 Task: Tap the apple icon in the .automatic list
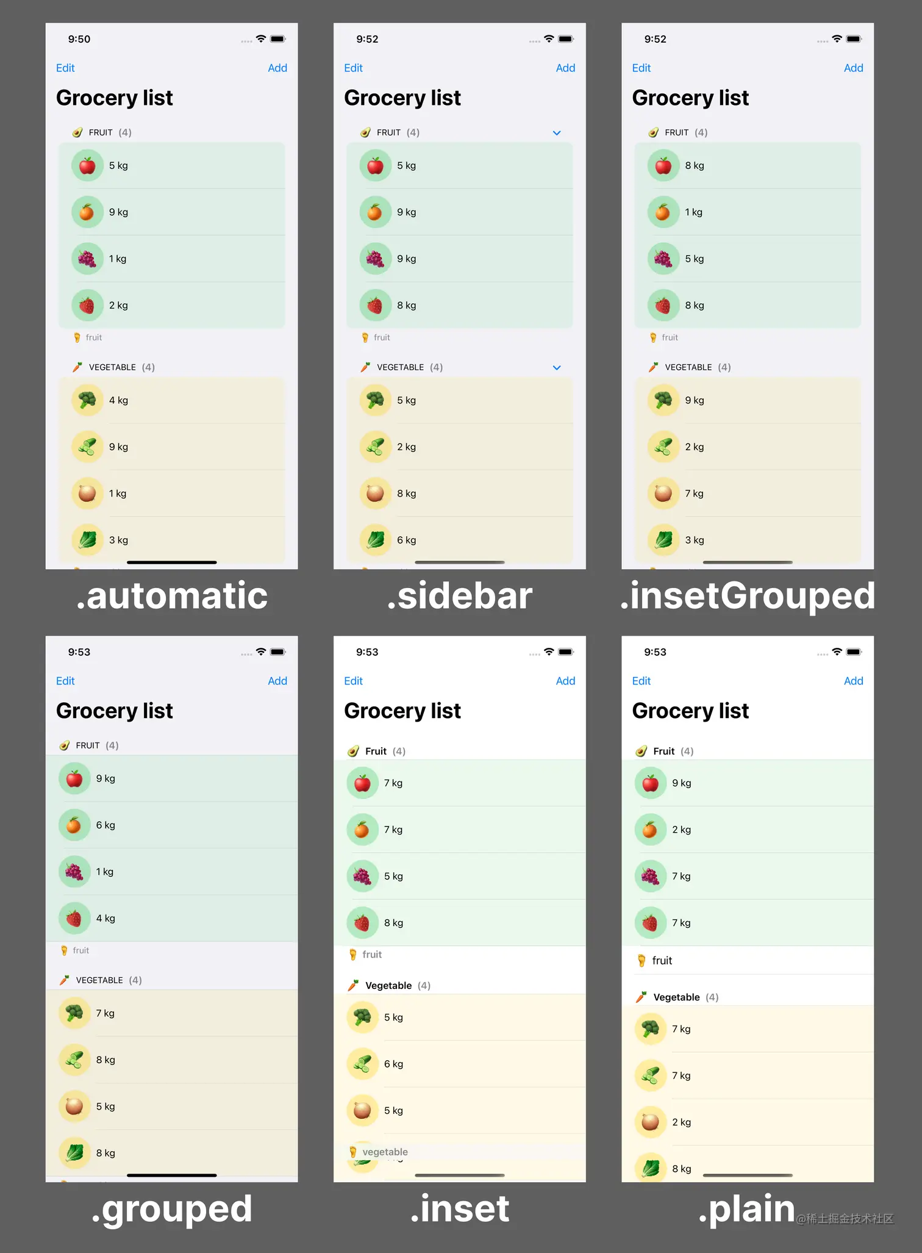point(87,166)
